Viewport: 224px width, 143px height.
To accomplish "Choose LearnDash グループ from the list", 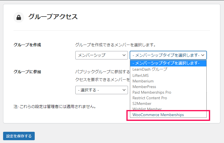I will [x=168, y=69].
